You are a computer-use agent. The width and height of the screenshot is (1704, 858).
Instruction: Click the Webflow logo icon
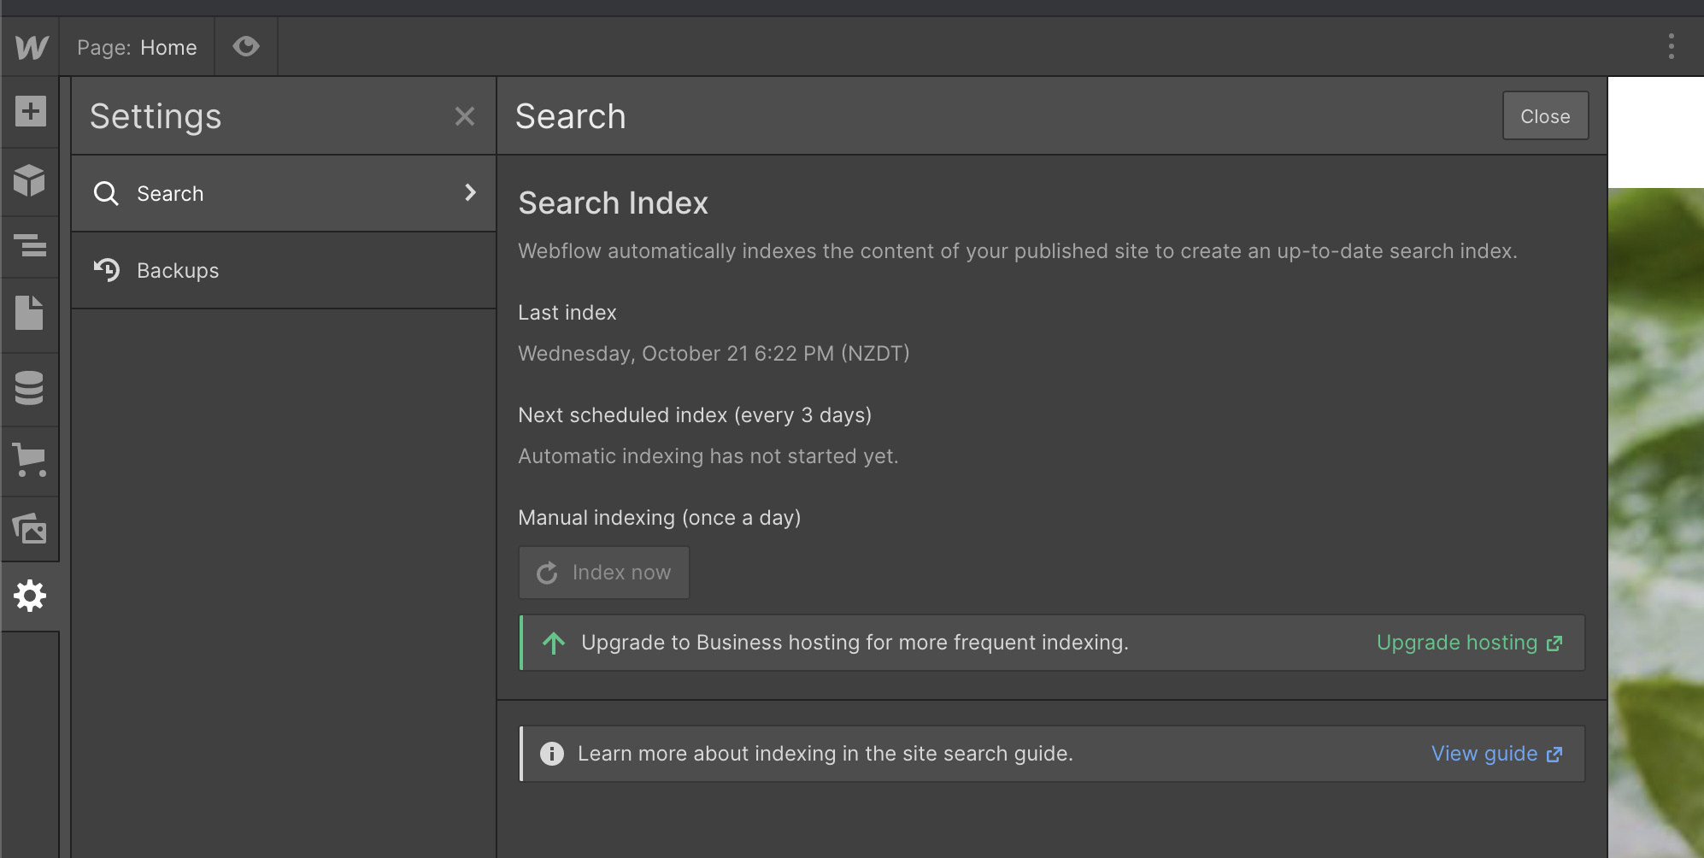click(31, 47)
